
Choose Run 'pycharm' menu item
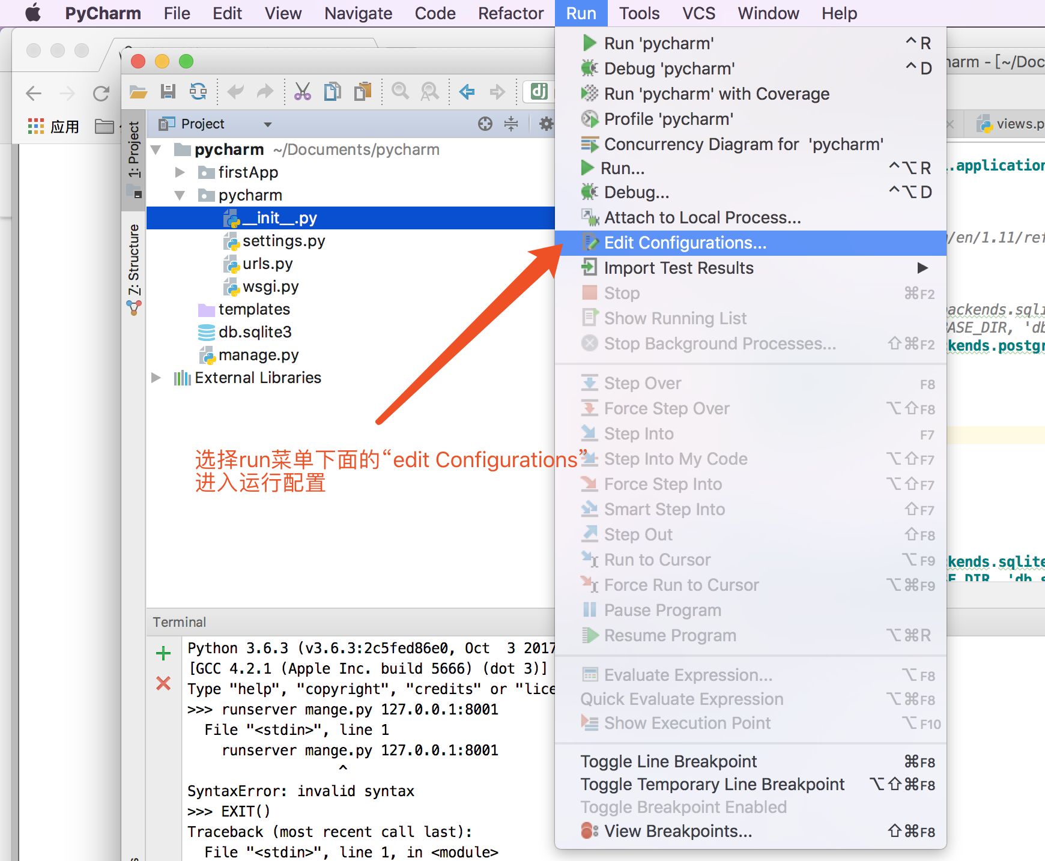click(751, 43)
